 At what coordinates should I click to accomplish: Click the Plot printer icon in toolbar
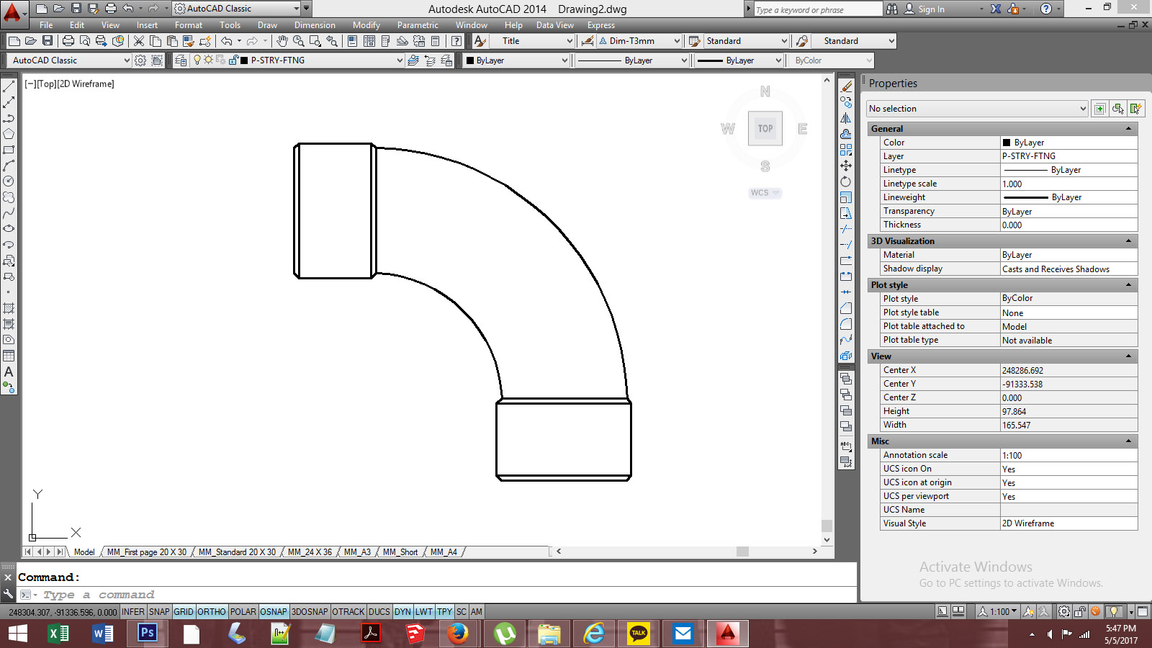pos(68,41)
